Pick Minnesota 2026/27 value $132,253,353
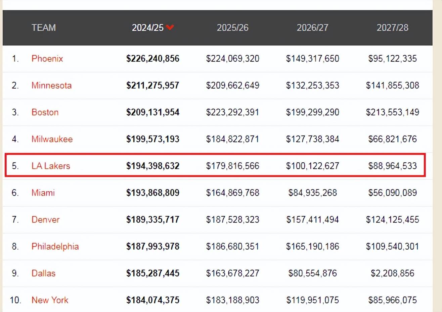 [x=313, y=86]
